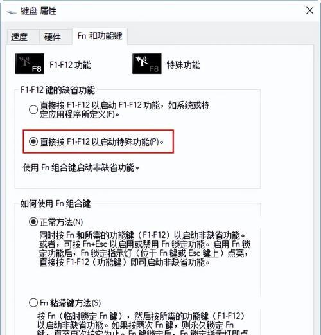Image resolution: width=321 pixels, height=335 pixels.
Task: Click the 特殊功能 label beside right icon
Action: (x=183, y=65)
